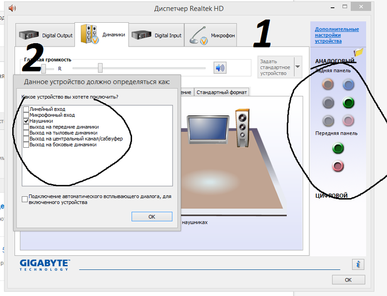This screenshot has height=296, width=387.
Task: Uncheck the Наушники checkbox
Action: click(x=26, y=121)
